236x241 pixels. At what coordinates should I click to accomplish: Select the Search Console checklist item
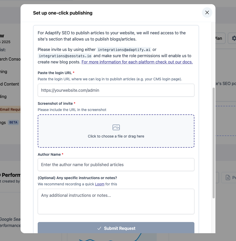tap(10, 59)
